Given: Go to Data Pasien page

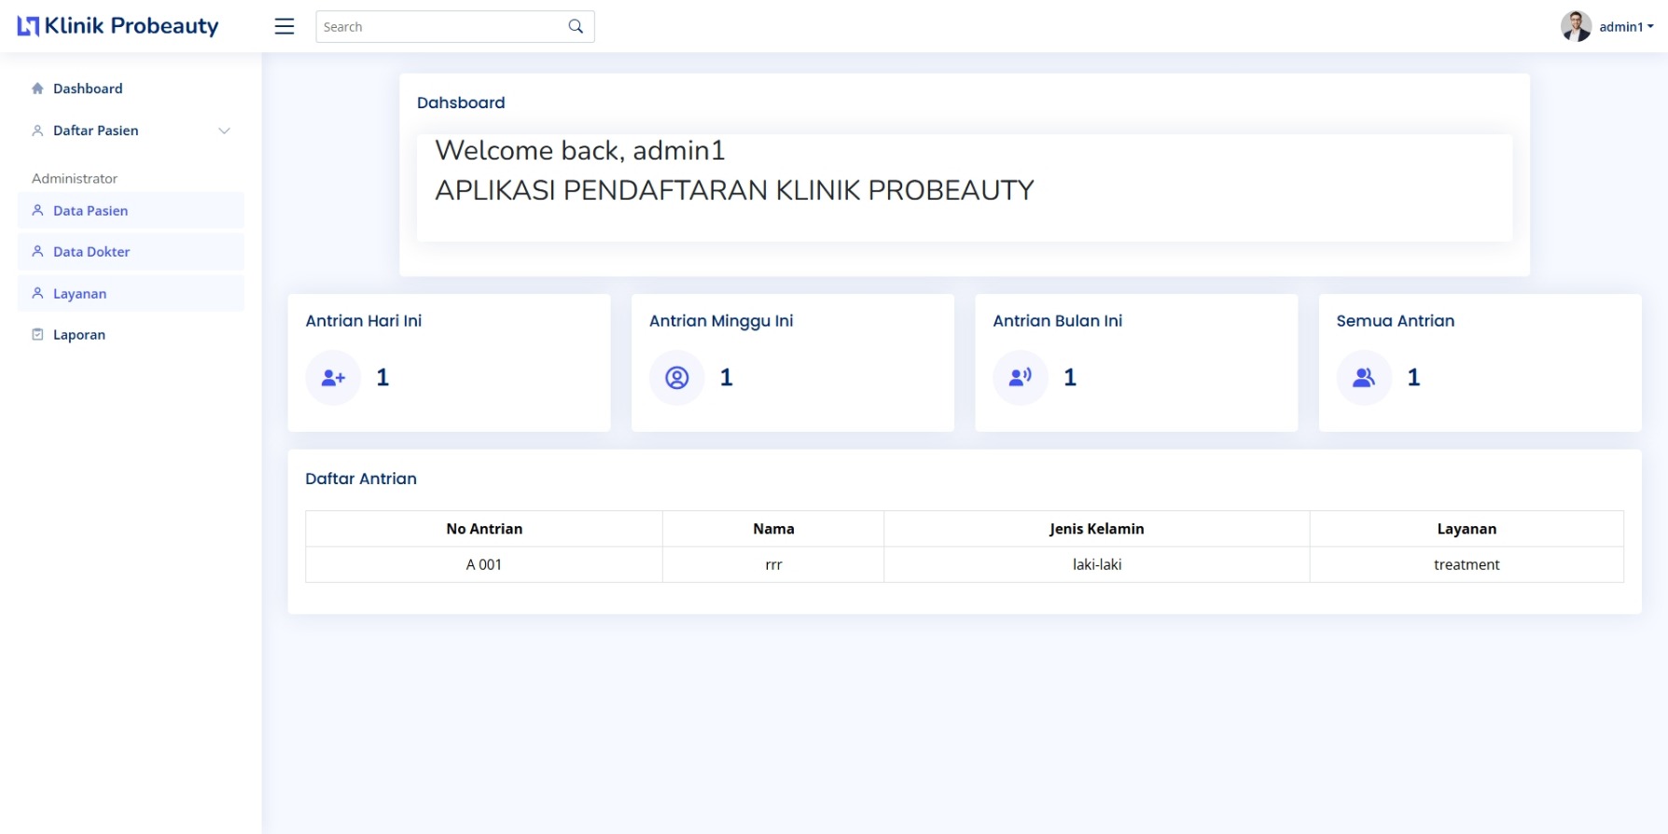Looking at the screenshot, I should click(90, 211).
